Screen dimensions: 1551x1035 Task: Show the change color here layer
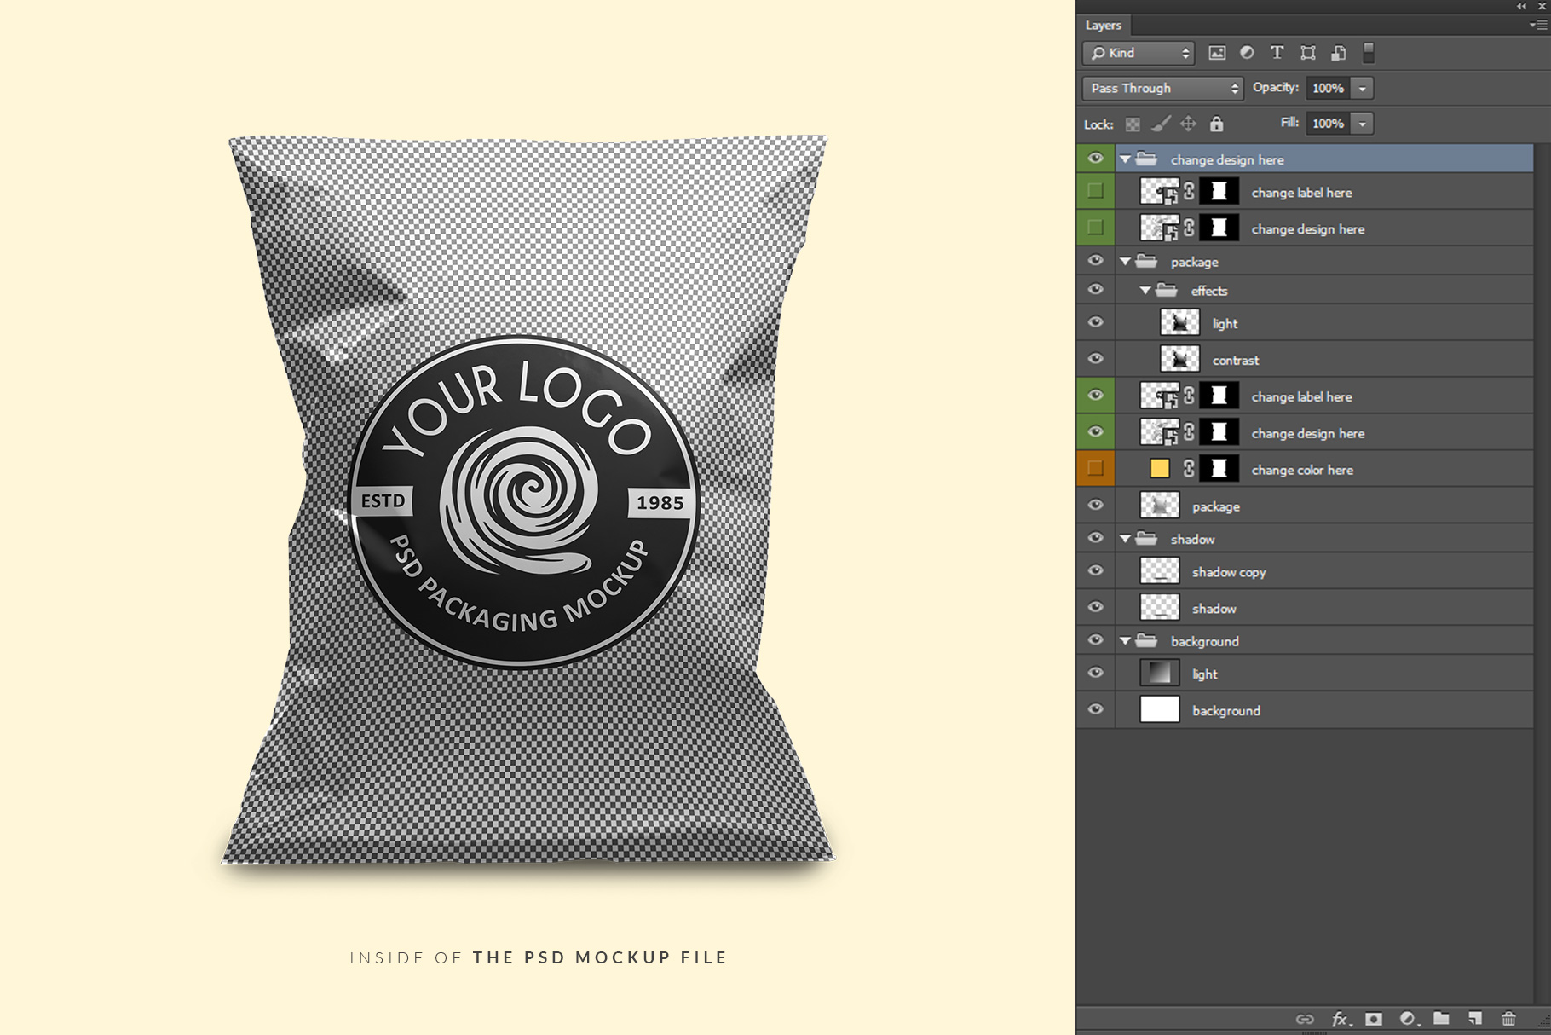tap(1096, 469)
